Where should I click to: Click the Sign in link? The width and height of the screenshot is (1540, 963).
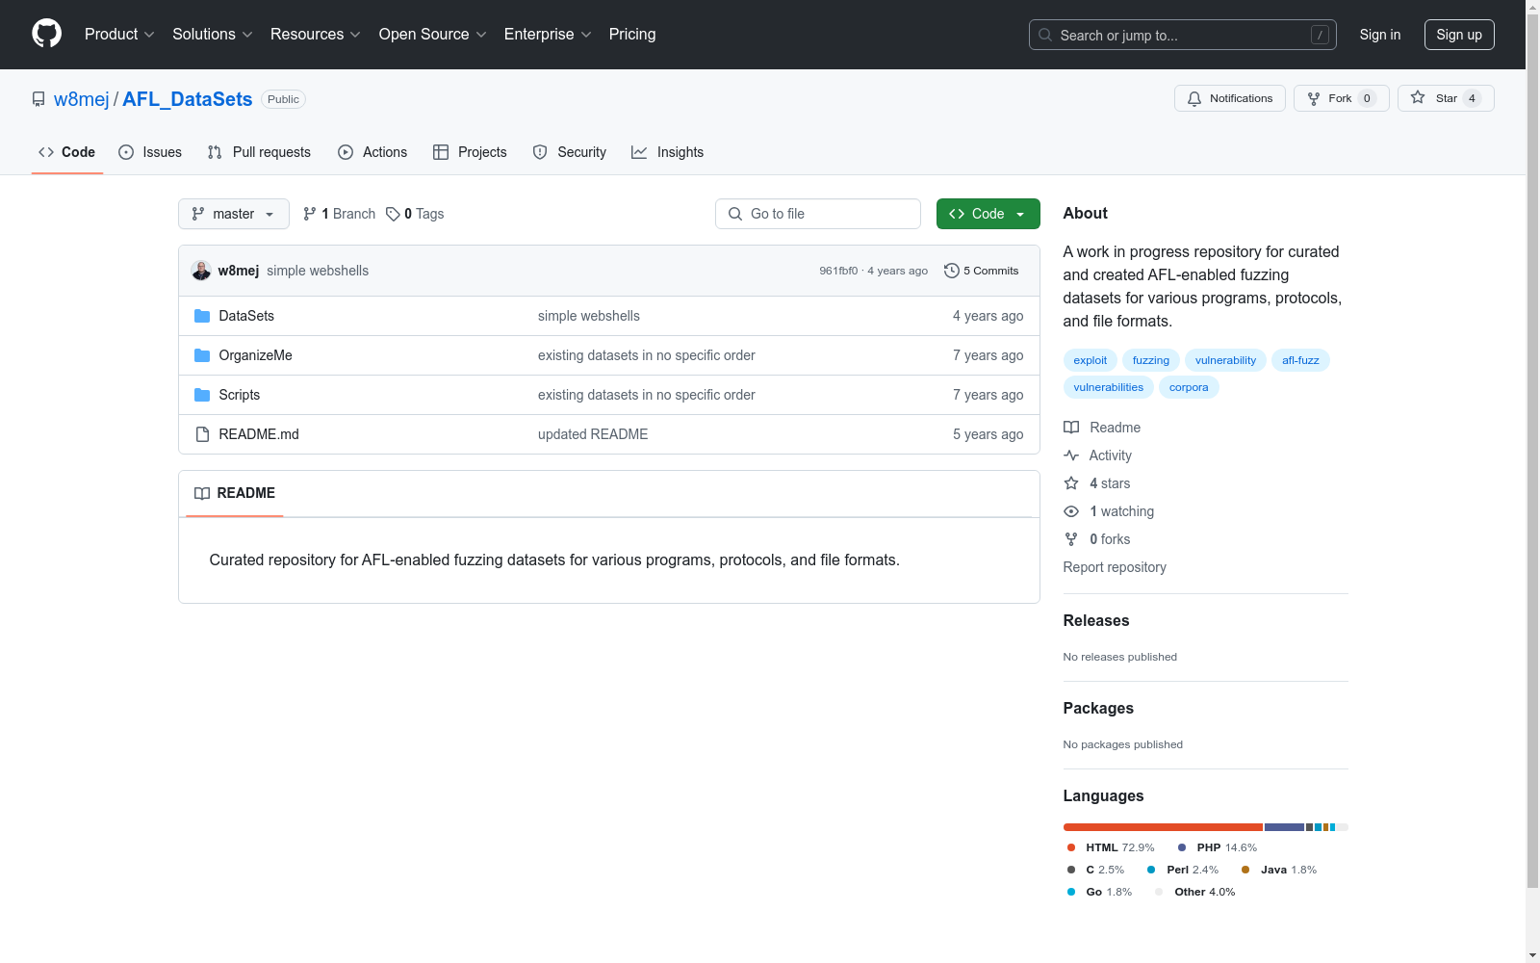(x=1380, y=35)
